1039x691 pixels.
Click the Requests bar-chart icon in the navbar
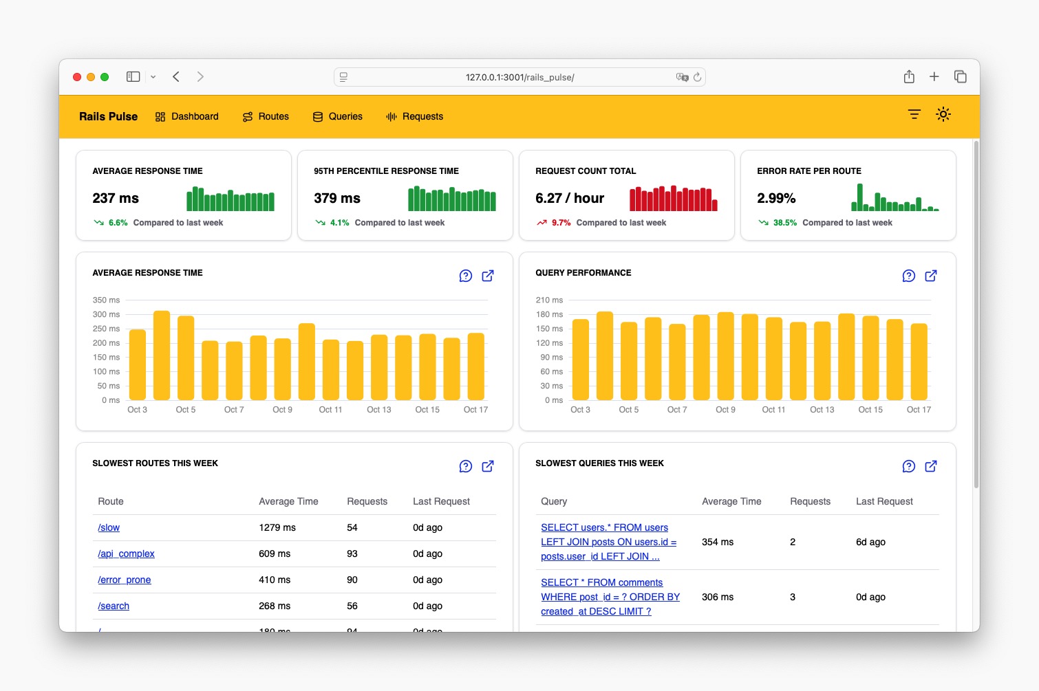[392, 116]
